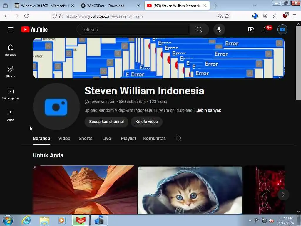Select the Video channel tab
The width and height of the screenshot is (301, 226).
64,138
